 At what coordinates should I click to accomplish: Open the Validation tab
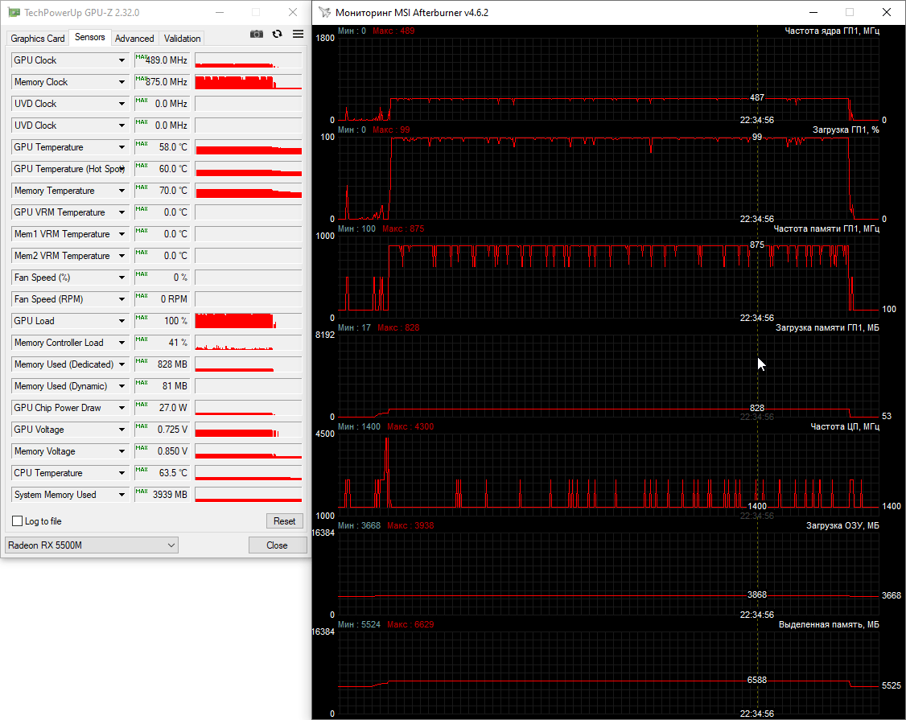tap(182, 38)
